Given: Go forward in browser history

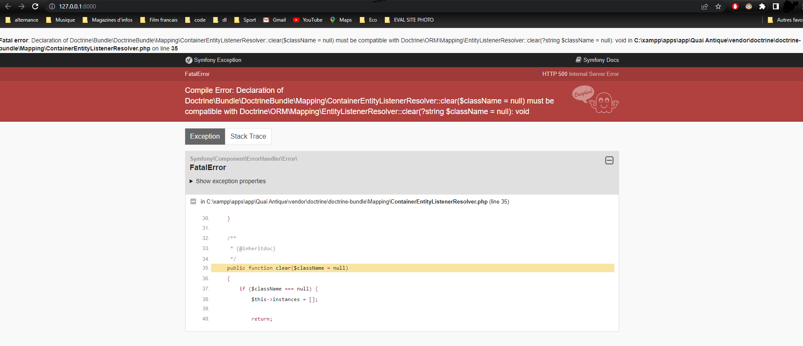Looking at the screenshot, I should point(22,6).
